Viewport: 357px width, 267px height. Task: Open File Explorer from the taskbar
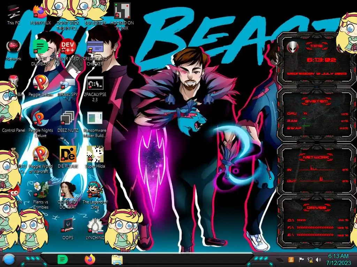click(x=117, y=260)
